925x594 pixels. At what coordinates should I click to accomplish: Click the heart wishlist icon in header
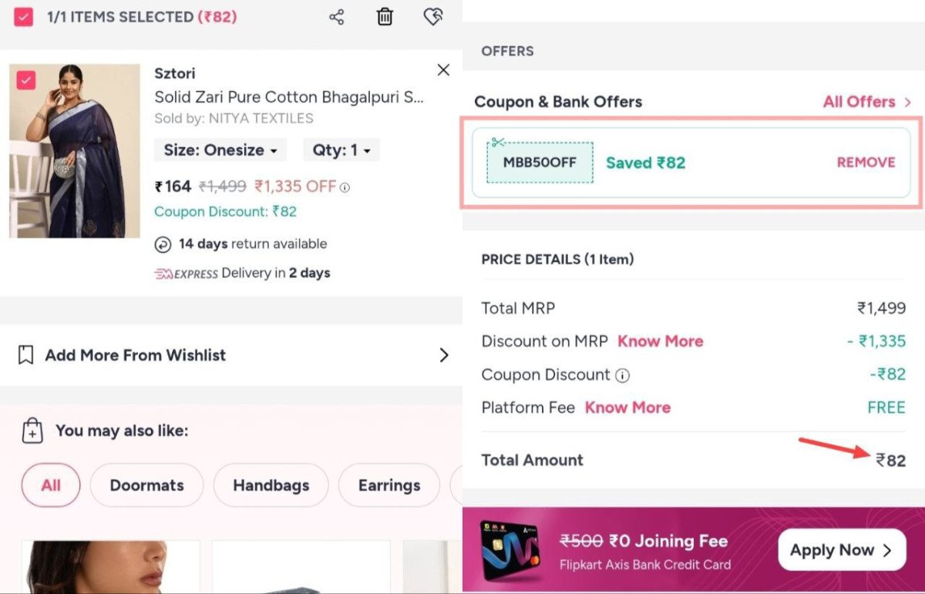pyautogui.click(x=433, y=17)
